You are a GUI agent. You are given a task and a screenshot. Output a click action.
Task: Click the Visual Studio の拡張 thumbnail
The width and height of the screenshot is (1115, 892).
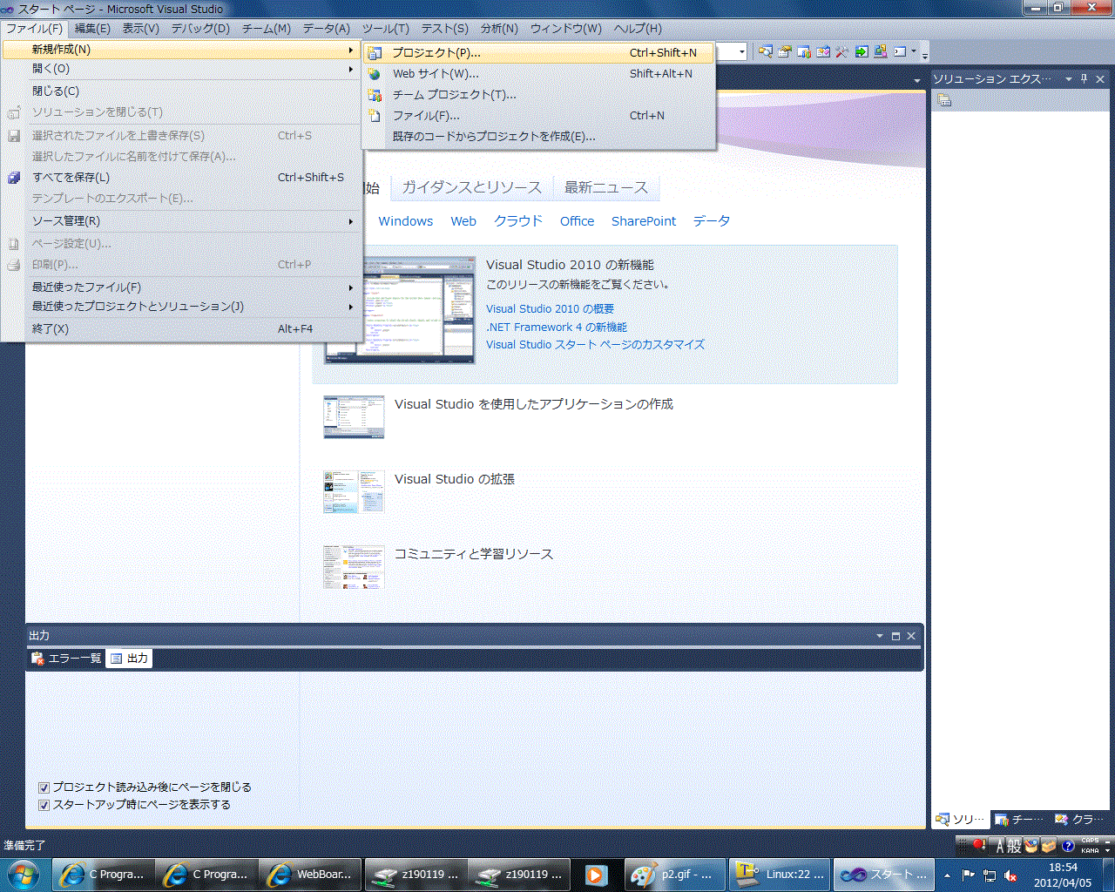pos(354,492)
